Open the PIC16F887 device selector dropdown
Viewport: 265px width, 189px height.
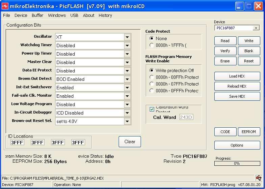pos(256,28)
